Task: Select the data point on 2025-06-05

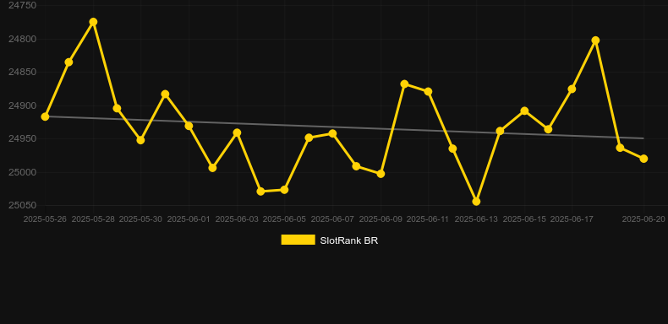Action: [x=285, y=190]
